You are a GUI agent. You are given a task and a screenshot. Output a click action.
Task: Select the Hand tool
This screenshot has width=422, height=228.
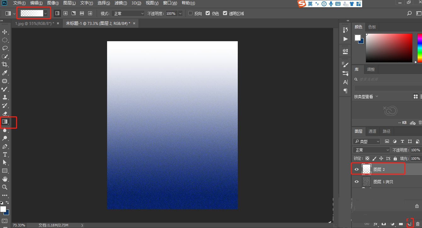click(x=4, y=179)
